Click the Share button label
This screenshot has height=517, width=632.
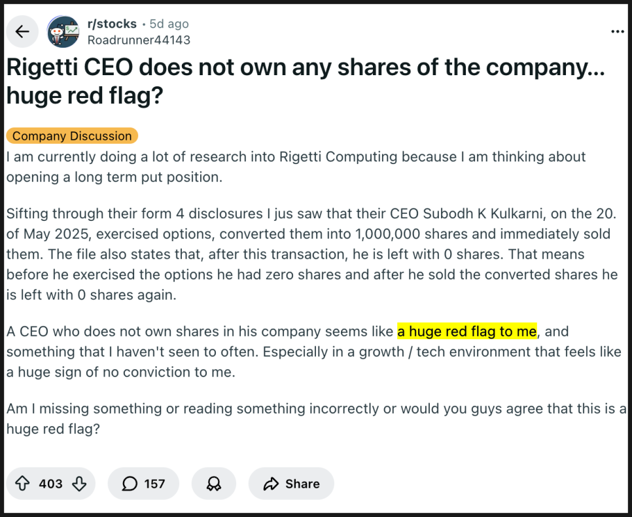[302, 484]
